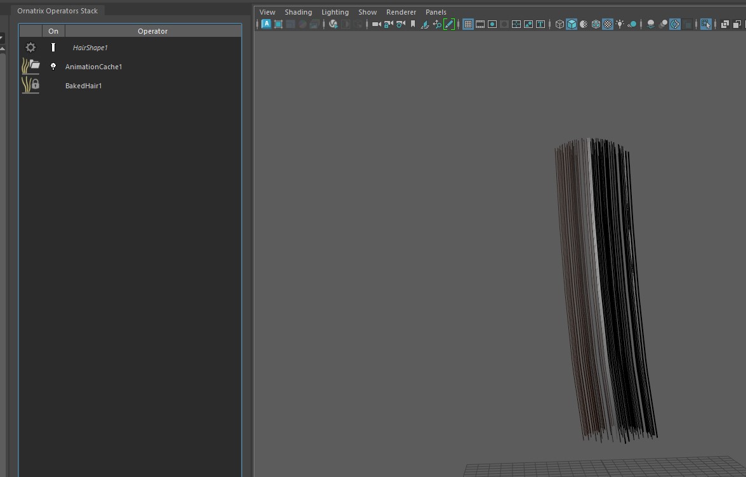Screen dimensions: 746x477
Task: Toggle the AnimationCache1 lightbulb on/off
Action: click(x=53, y=66)
